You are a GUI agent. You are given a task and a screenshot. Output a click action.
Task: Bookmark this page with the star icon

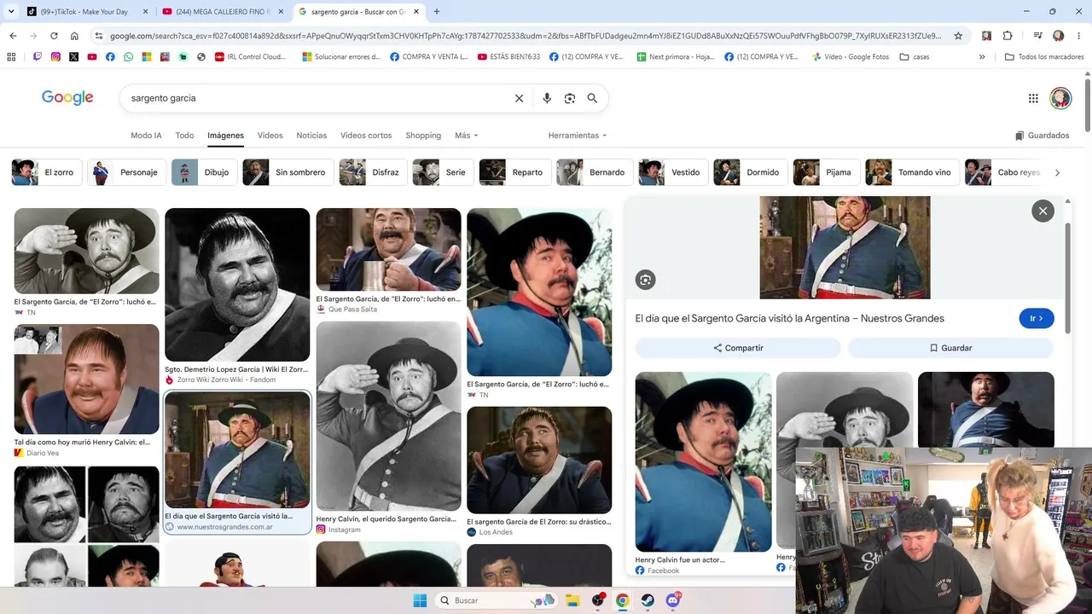pyautogui.click(x=958, y=36)
